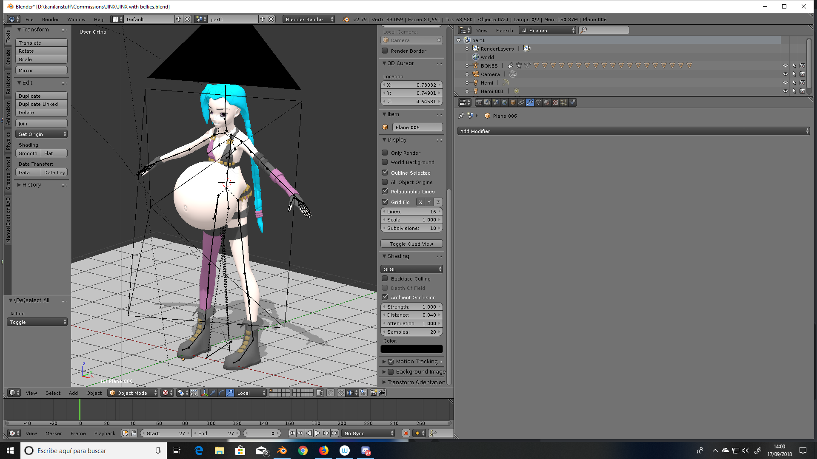The height and width of the screenshot is (459, 817).
Task: Open Firefox from the taskbar
Action: [x=324, y=450]
